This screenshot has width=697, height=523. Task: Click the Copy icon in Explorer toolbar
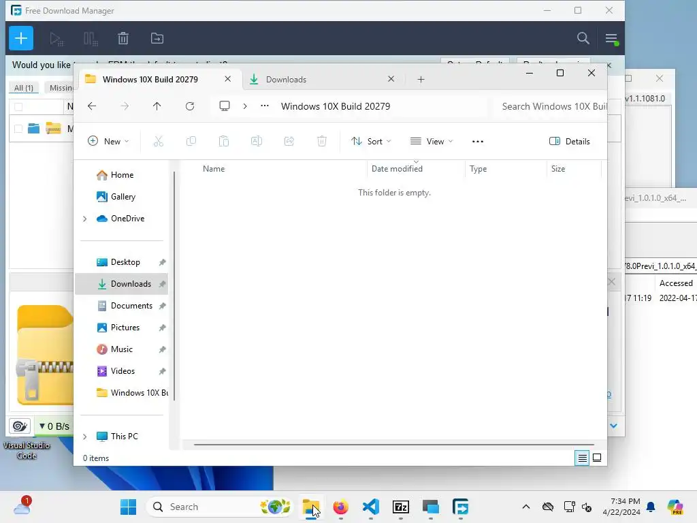click(x=191, y=142)
